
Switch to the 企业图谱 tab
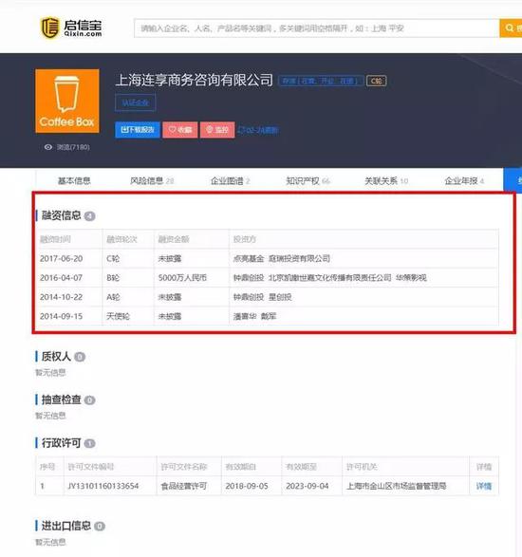(231, 181)
